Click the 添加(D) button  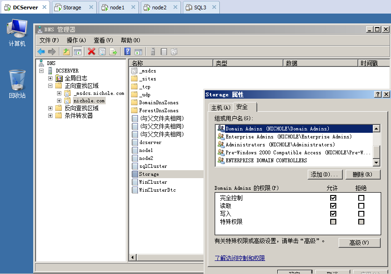point(325,174)
